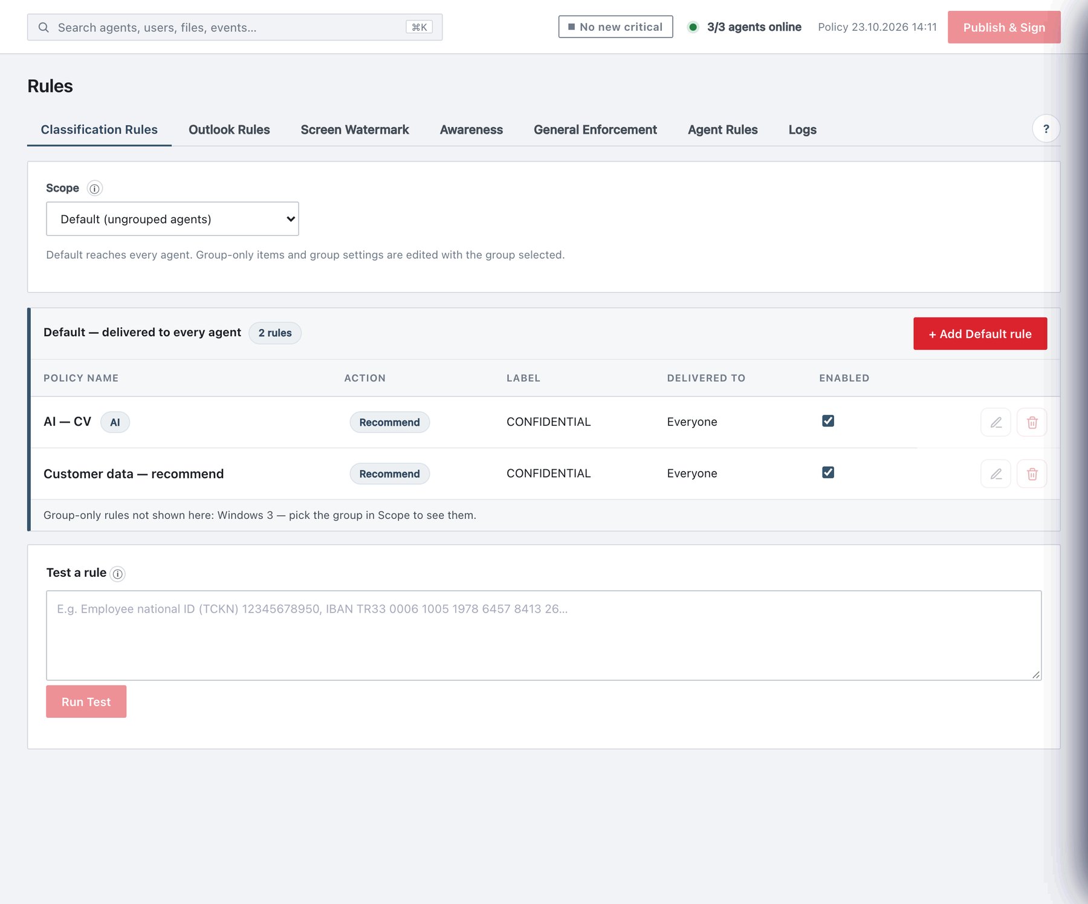Screen dimensions: 1088x904
Task: Click the ⌘K shortcut hint
Action: tap(419, 27)
